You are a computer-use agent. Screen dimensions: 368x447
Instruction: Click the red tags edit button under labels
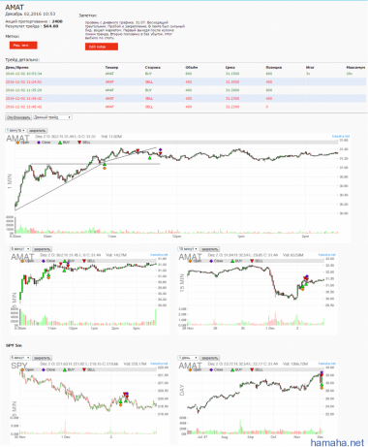point(23,46)
